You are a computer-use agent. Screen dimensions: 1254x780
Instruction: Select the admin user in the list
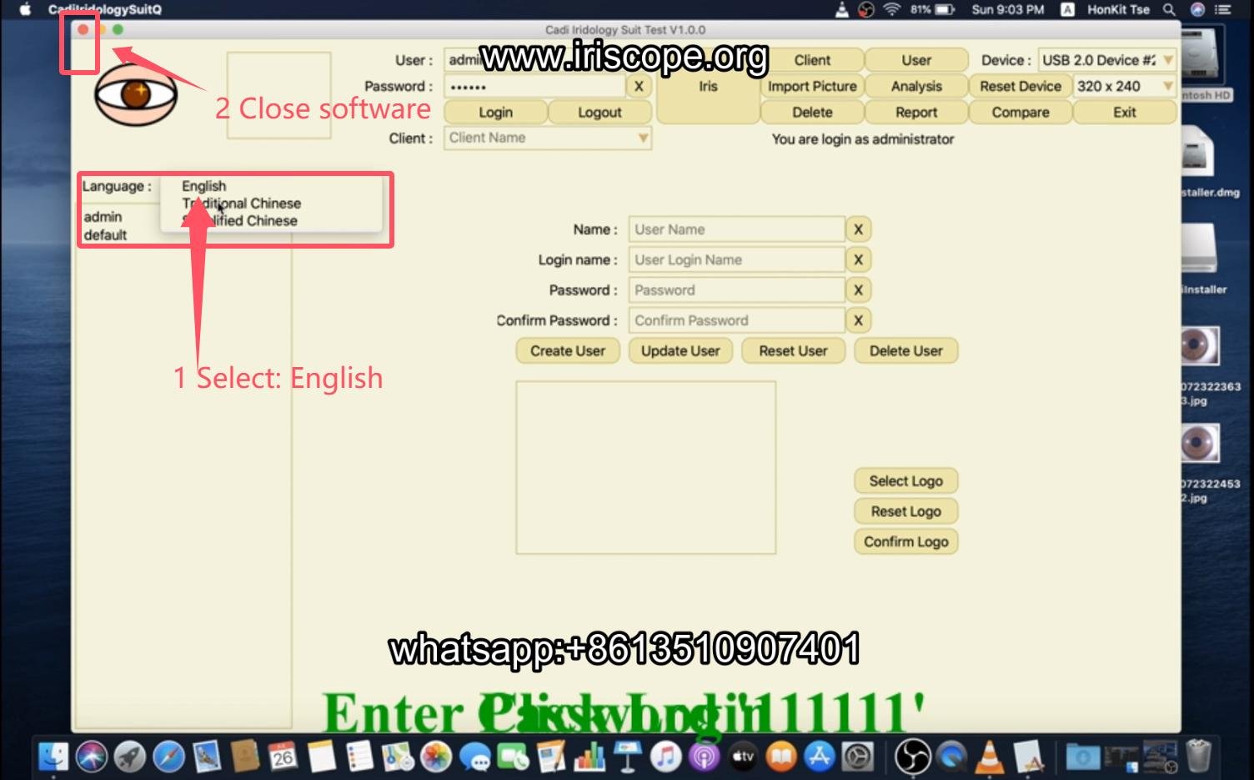tap(103, 217)
